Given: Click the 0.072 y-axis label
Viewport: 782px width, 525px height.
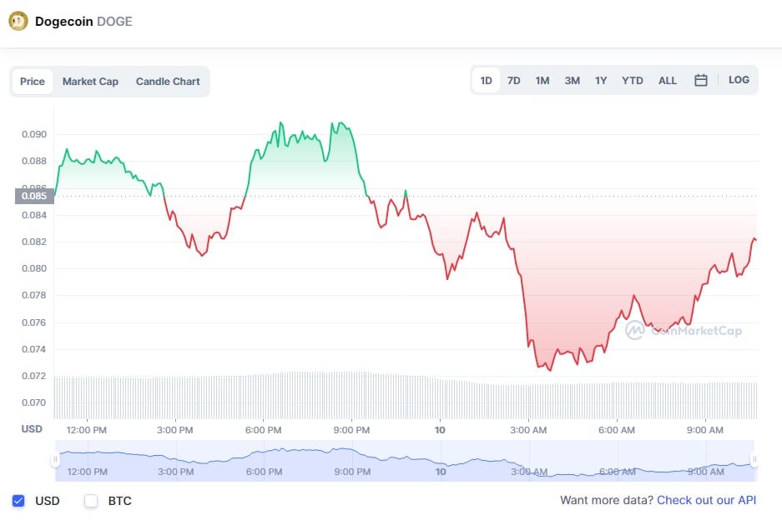Looking at the screenshot, I should (34, 376).
